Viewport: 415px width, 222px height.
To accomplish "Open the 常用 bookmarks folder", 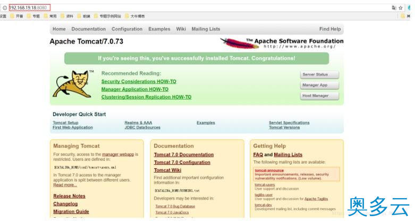I will tap(50, 16).
